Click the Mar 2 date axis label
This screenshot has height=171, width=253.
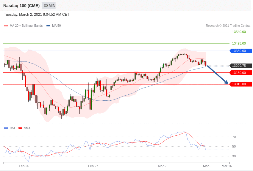point(162,166)
